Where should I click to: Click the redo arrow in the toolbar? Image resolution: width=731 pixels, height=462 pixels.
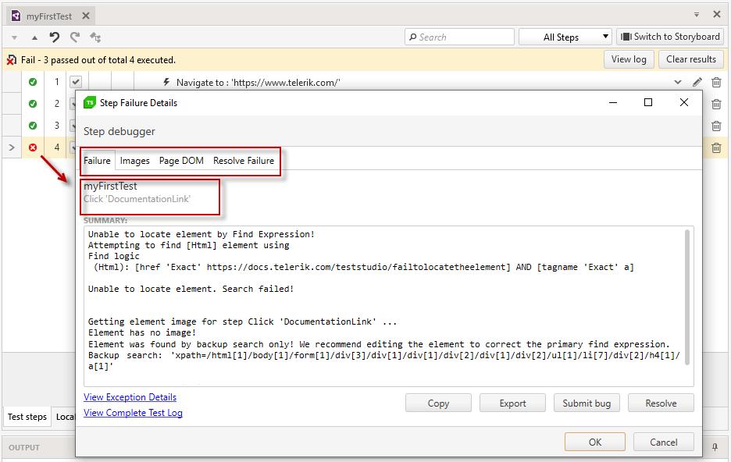75,37
